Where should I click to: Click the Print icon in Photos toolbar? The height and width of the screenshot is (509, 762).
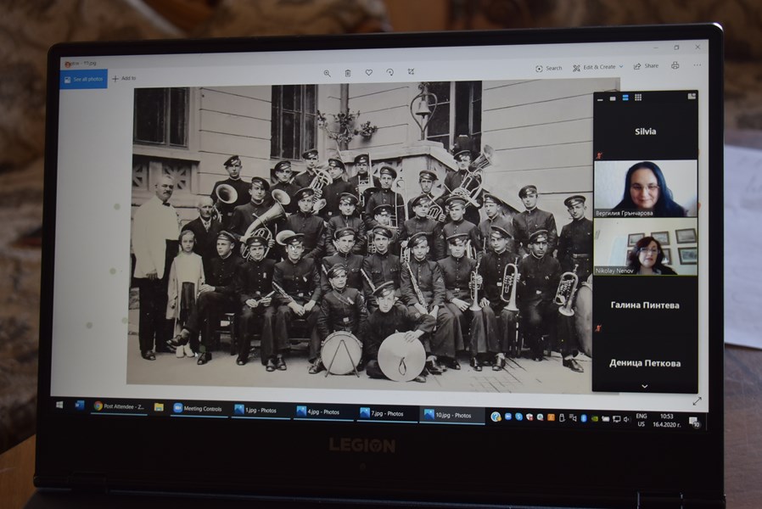(675, 65)
